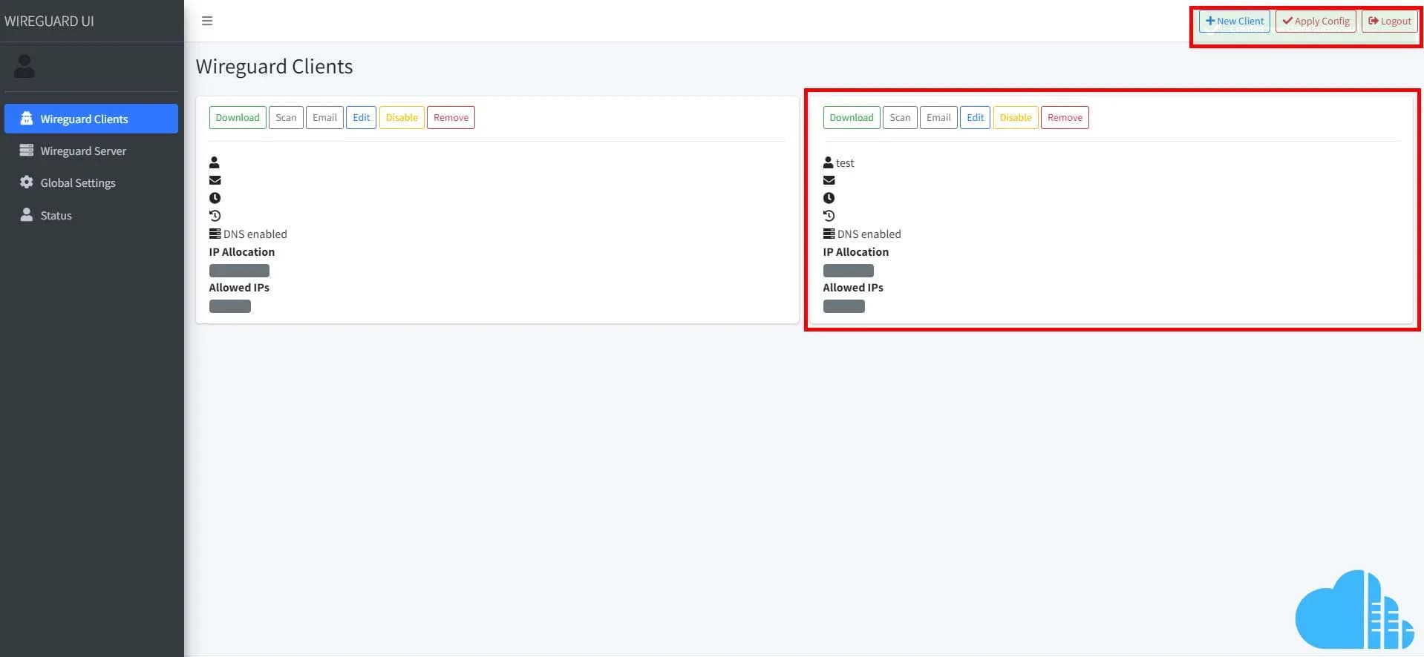Click the history icon in the unnamed first client card
Viewport: 1424px width, 657px height.
coord(215,216)
